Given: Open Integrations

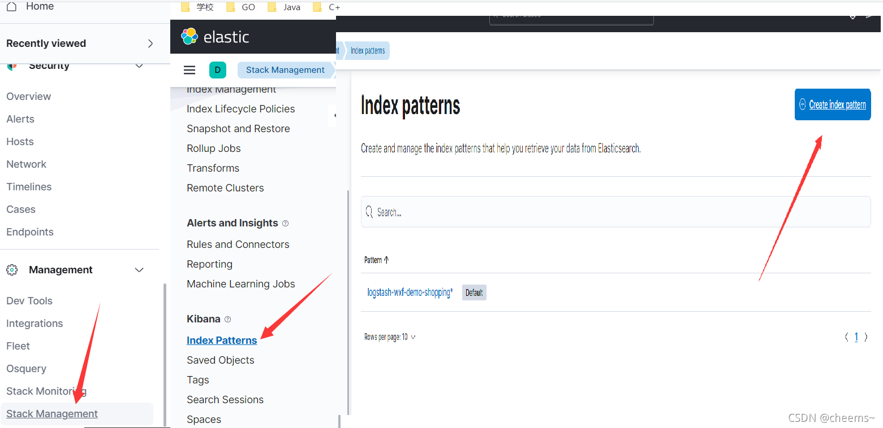Looking at the screenshot, I should 35,324.
